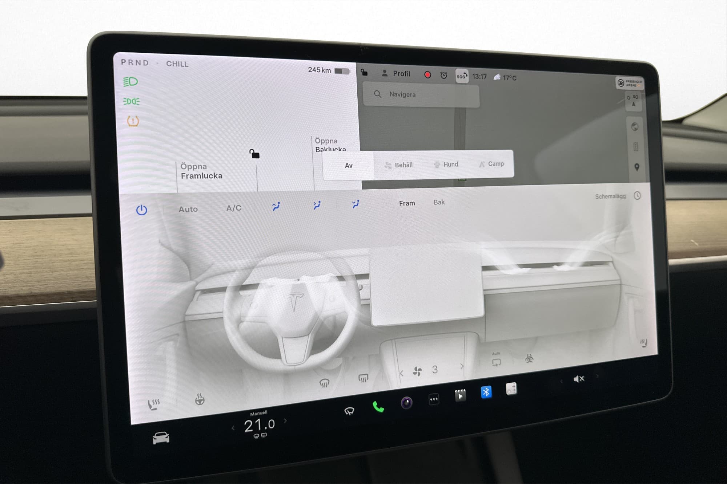The image size is (727, 484).
Task: Show all apps with three-dots icon
Action: pos(434,399)
